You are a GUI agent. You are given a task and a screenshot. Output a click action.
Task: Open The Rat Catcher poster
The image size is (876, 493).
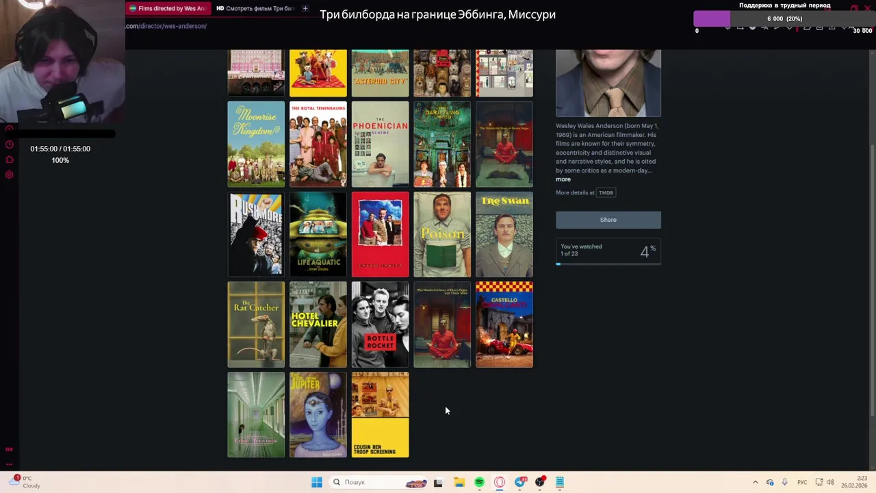click(256, 325)
